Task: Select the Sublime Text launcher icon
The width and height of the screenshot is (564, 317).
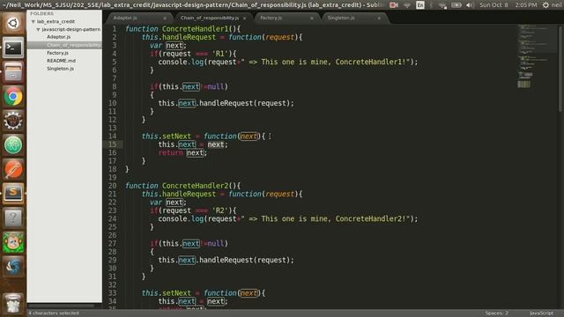Action: 13,194
